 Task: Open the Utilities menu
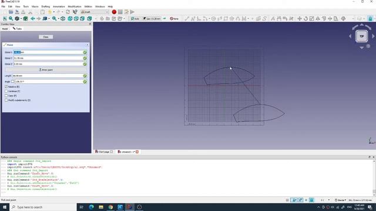[88, 6]
